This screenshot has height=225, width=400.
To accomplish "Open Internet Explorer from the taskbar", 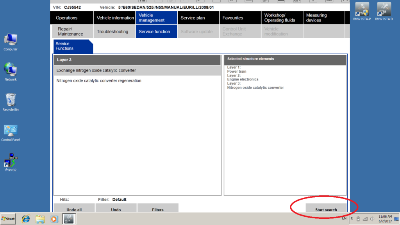I will [25, 219].
